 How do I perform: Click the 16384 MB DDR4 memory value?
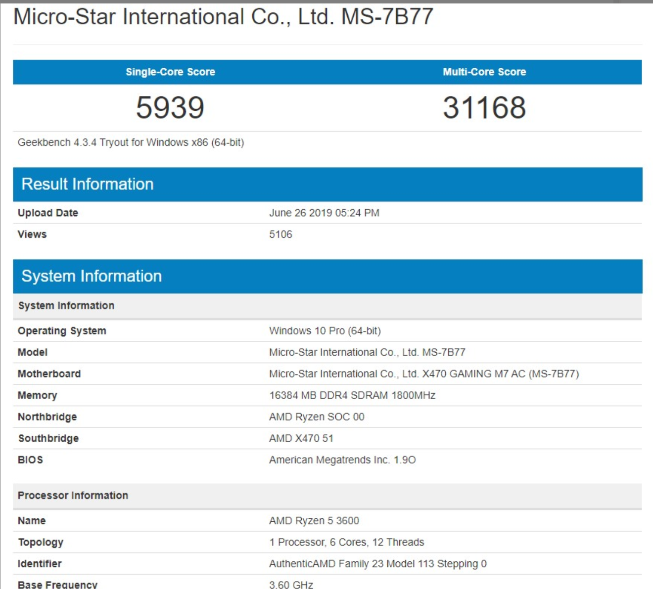(x=352, y=395)
